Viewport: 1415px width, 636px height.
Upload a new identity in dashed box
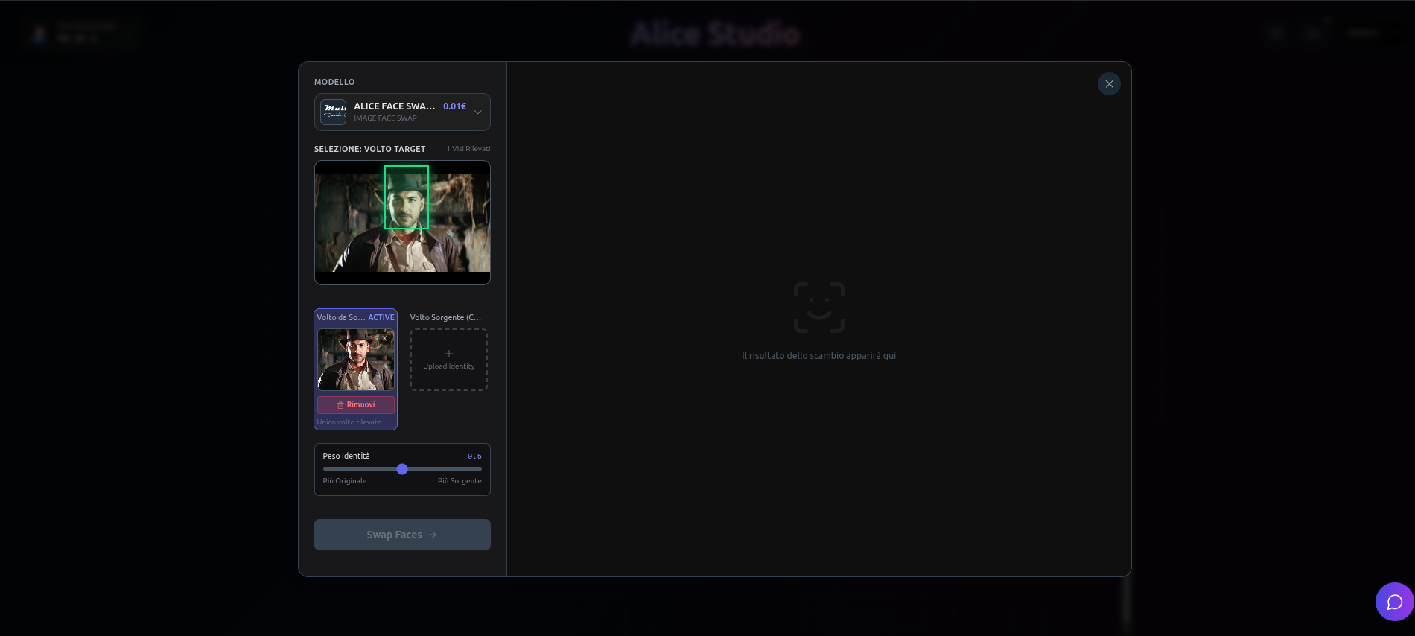[449, 360]
